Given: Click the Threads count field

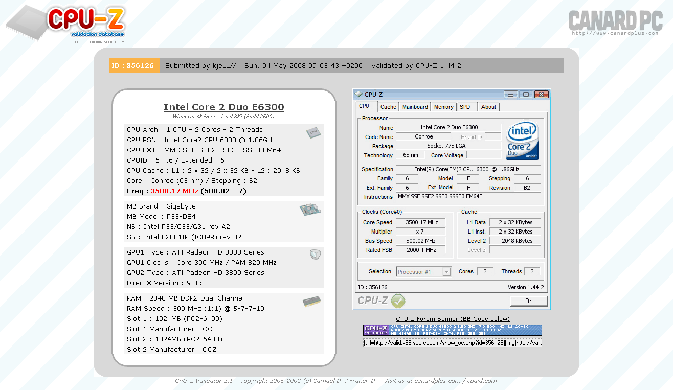Looking at the screenshot, I should coord(532,271).
